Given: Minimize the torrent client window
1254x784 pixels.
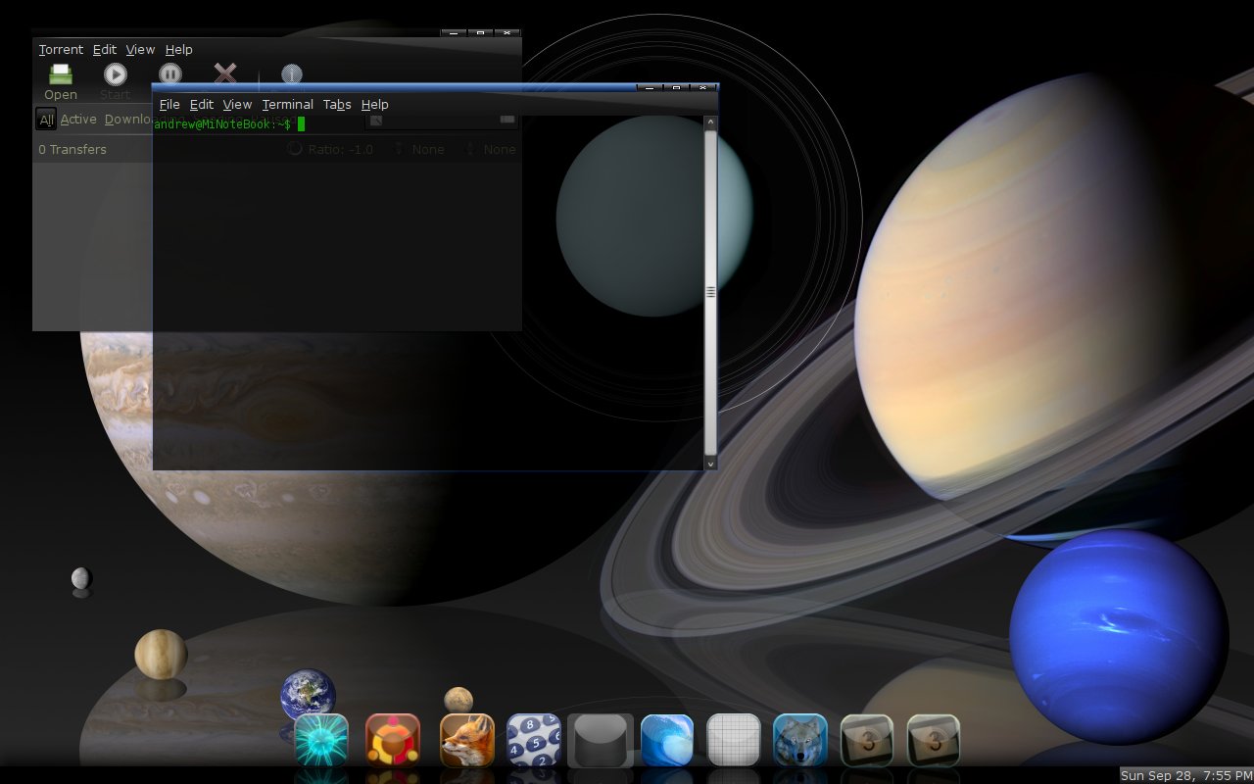Looking at the screenshot, I should [454, 33].
